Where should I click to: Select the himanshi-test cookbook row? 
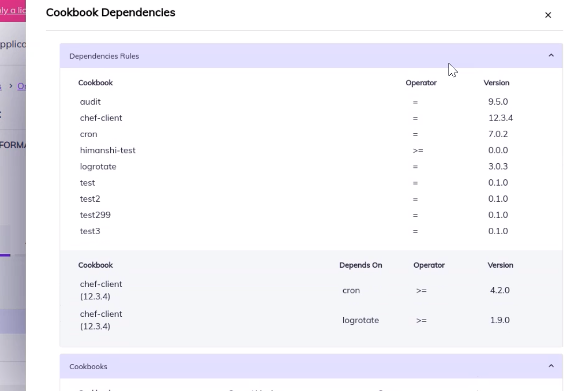(x=108, y=150)
